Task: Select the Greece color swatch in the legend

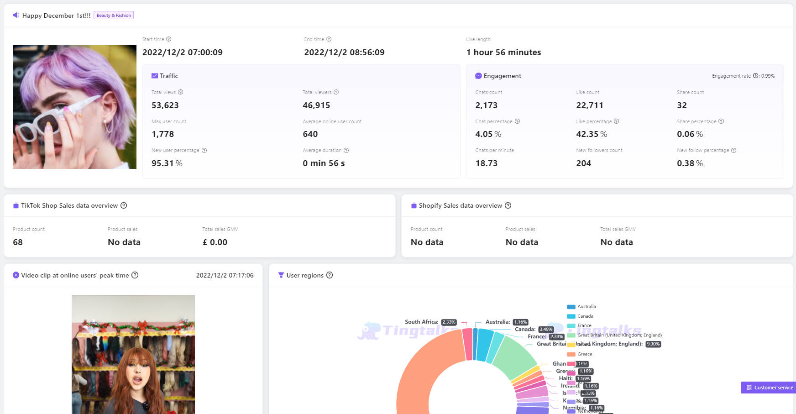Action: [571, 354]
